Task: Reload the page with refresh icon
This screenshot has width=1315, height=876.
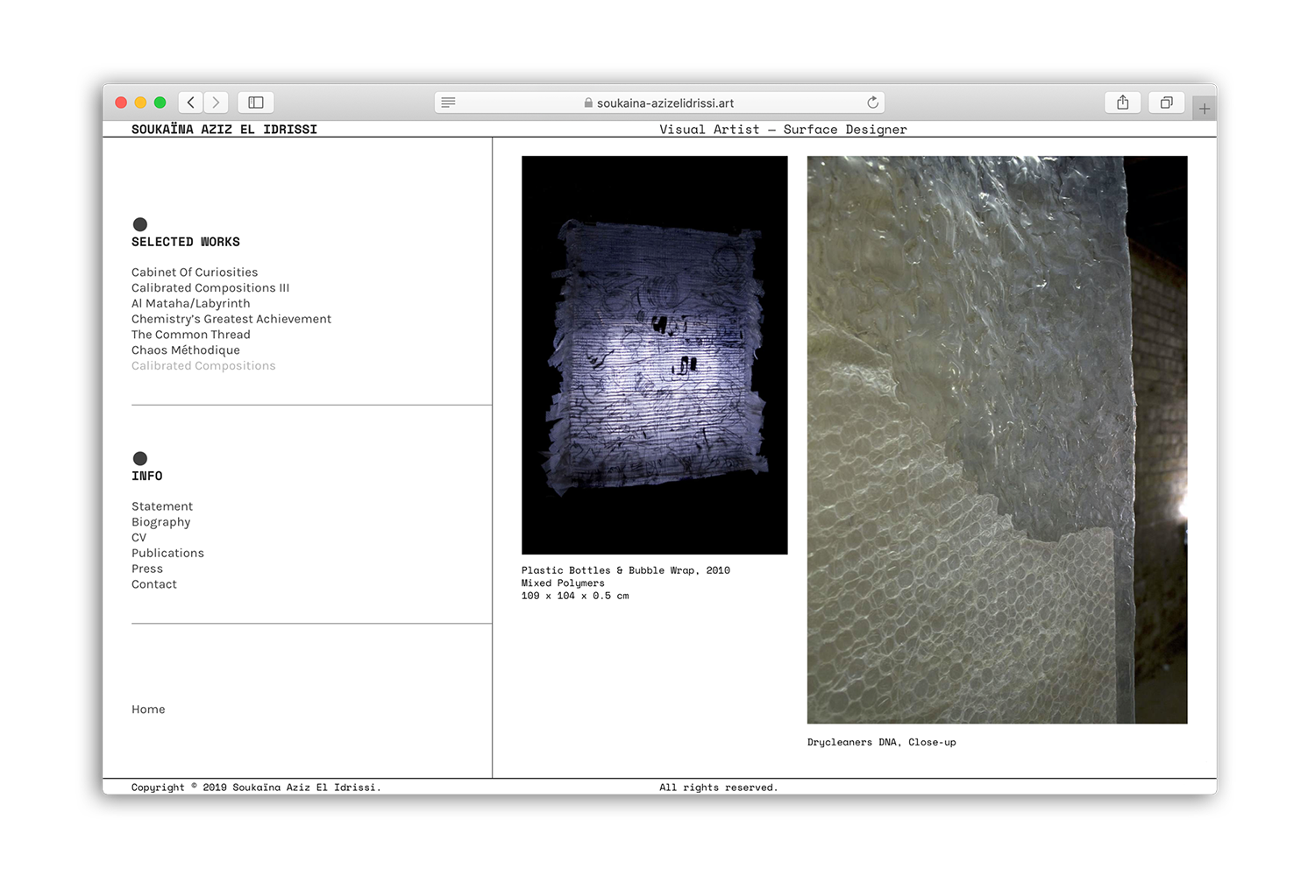Action: coord(872,102)
